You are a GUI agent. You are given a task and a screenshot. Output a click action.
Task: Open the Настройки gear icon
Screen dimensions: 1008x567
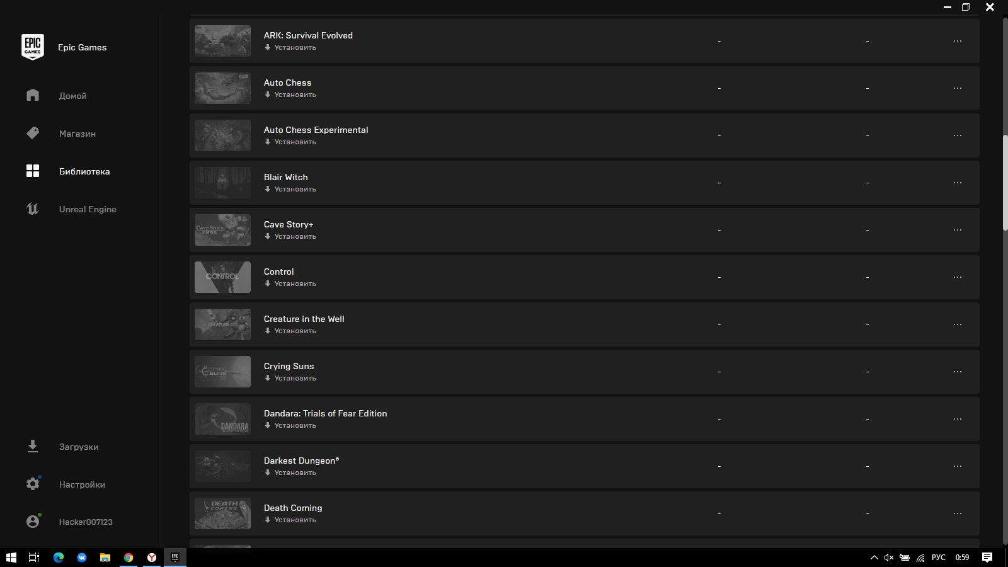33,484
